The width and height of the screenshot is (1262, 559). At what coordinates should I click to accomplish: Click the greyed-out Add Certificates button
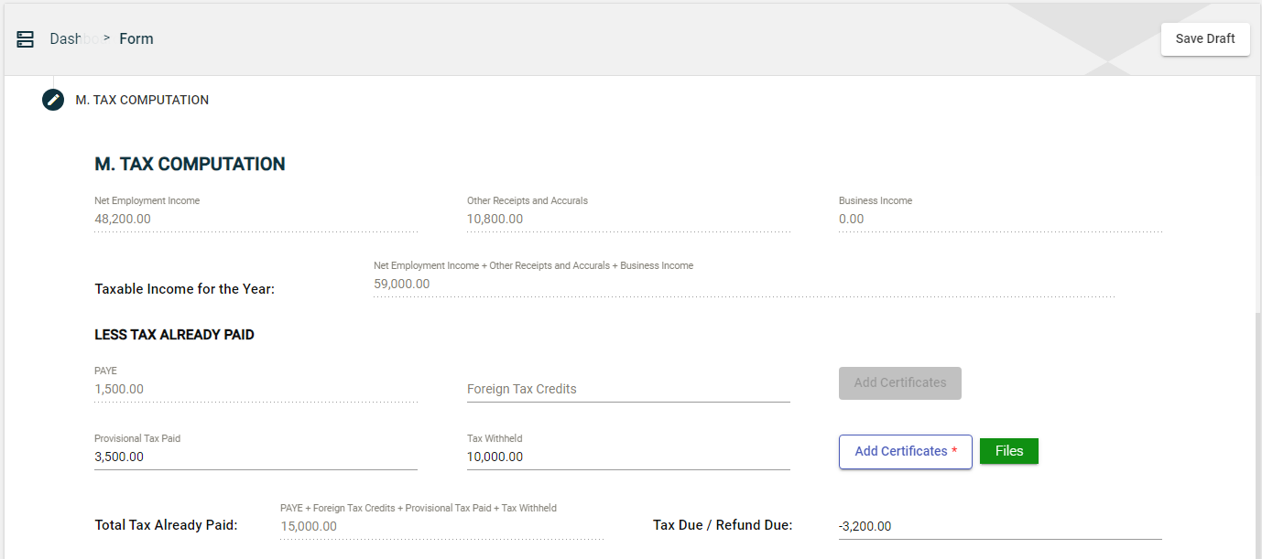pyautogui.click(x=899, y=383)
